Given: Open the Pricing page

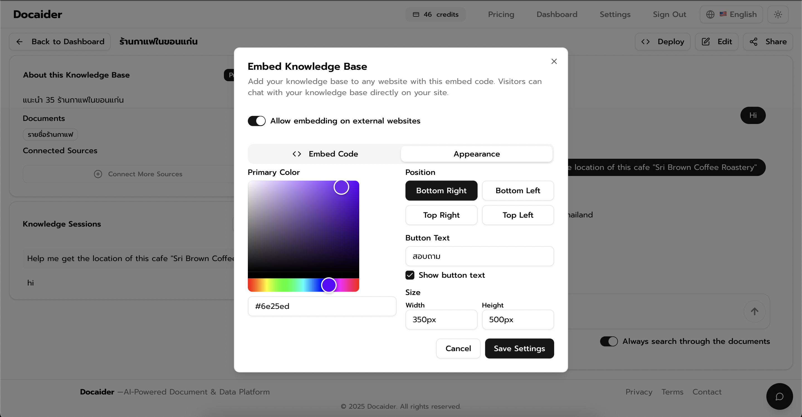Looking at the screenshot, I should tap(501, 14).
